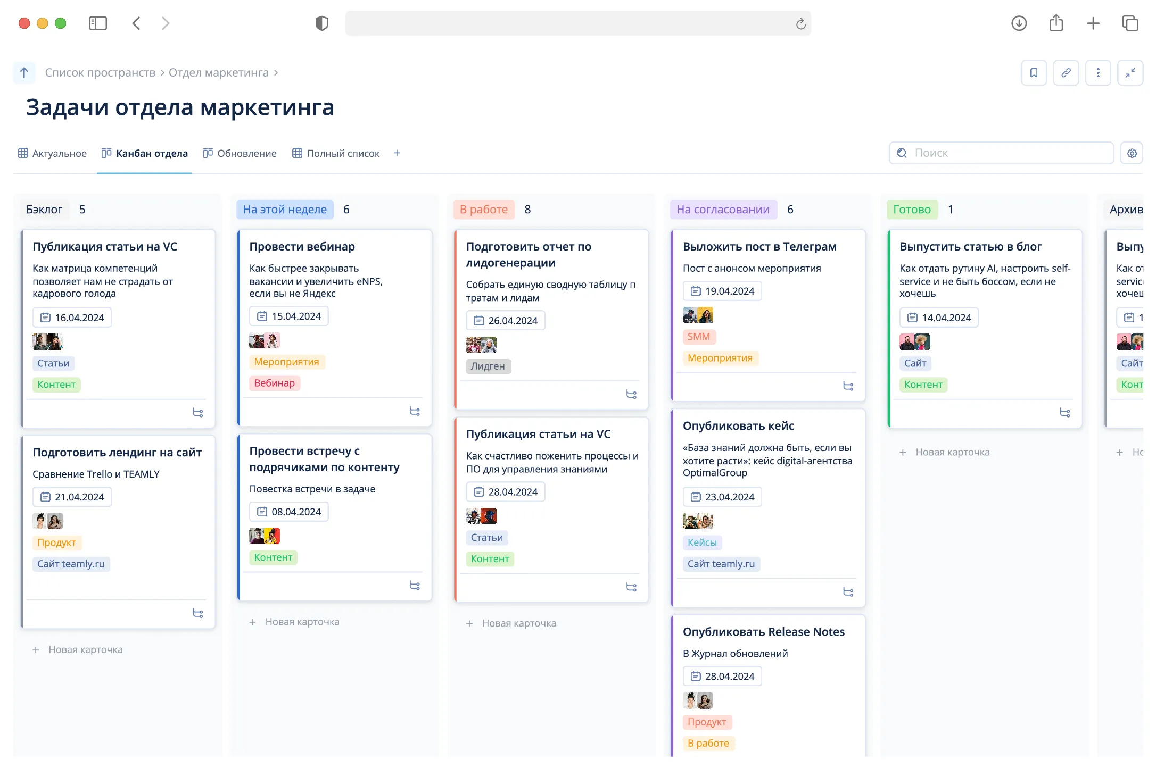Click the browser share icon
This screenshot has height=768, width=1156.
[x=1056, y=23]
